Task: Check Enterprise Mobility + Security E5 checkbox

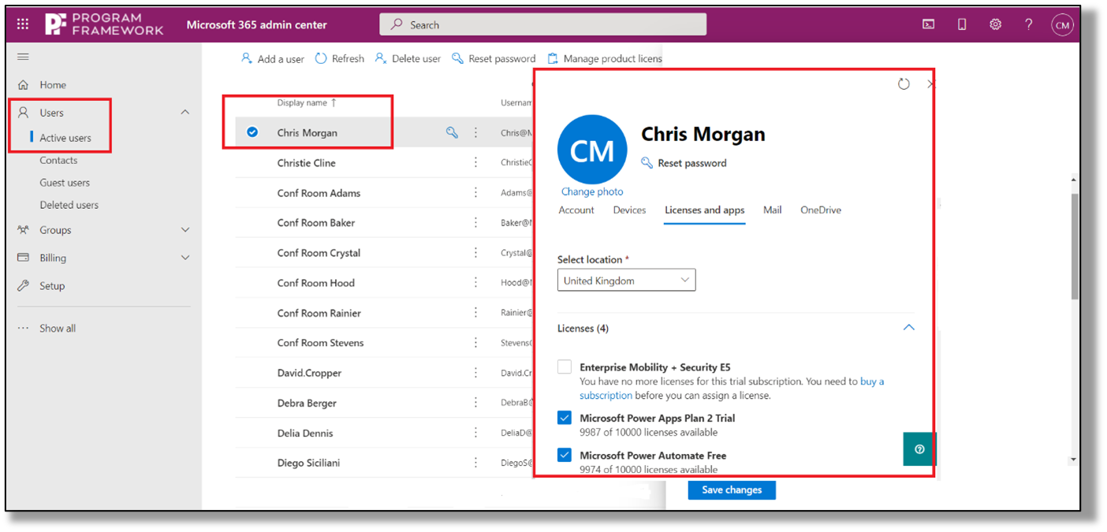Action: click(565, 367)
